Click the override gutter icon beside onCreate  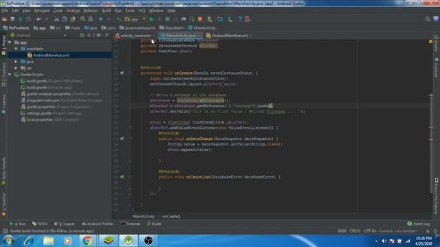122,73
